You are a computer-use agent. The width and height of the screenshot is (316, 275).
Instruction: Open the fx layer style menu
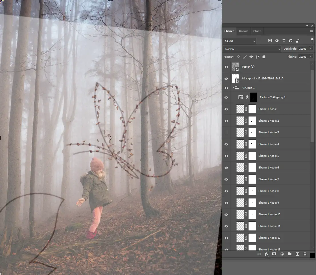tap(267, 254)
